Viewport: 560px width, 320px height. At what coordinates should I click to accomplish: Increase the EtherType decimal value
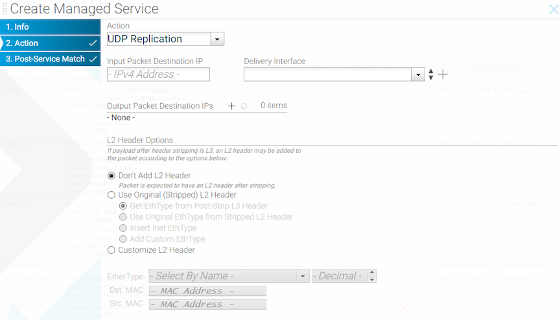[x=372, y=273]
